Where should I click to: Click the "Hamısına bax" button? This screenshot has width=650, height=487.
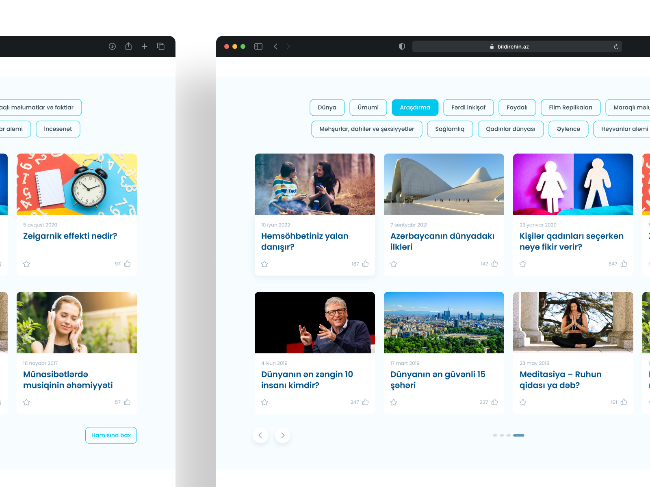point(111,435)
